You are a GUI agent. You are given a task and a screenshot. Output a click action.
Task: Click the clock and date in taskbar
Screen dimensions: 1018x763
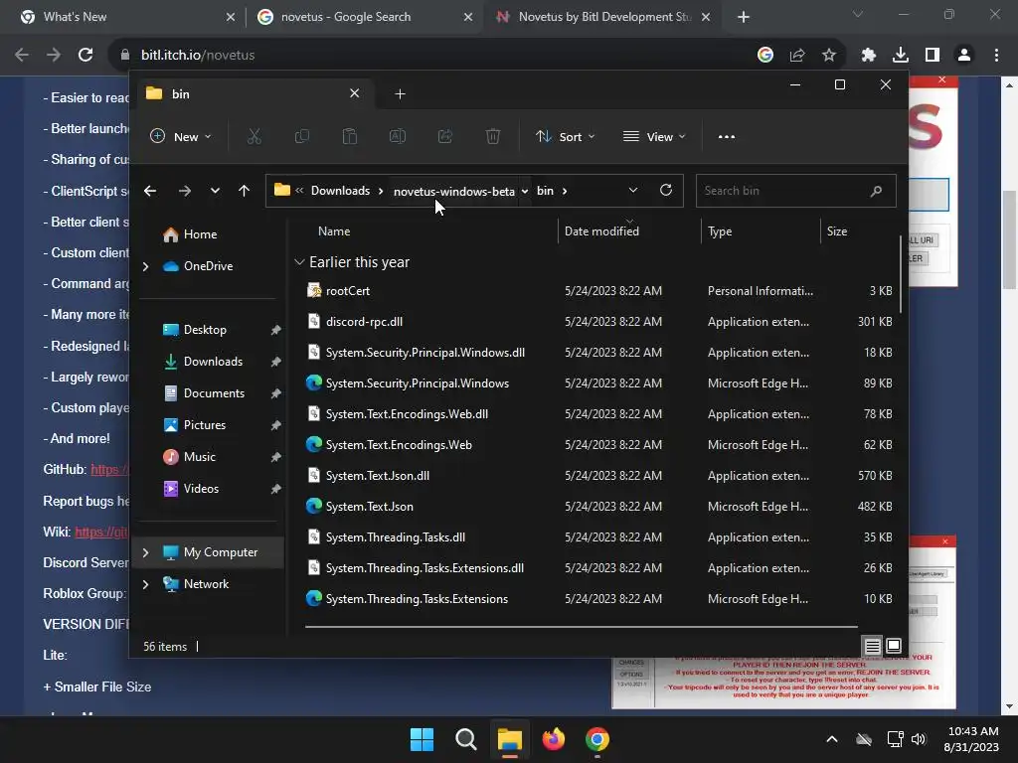[971, 739]
